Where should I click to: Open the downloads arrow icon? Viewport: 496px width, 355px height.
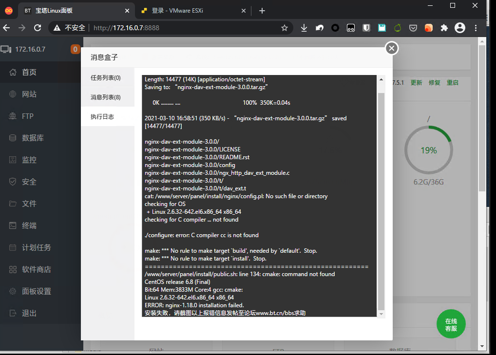tap(304, 28)
